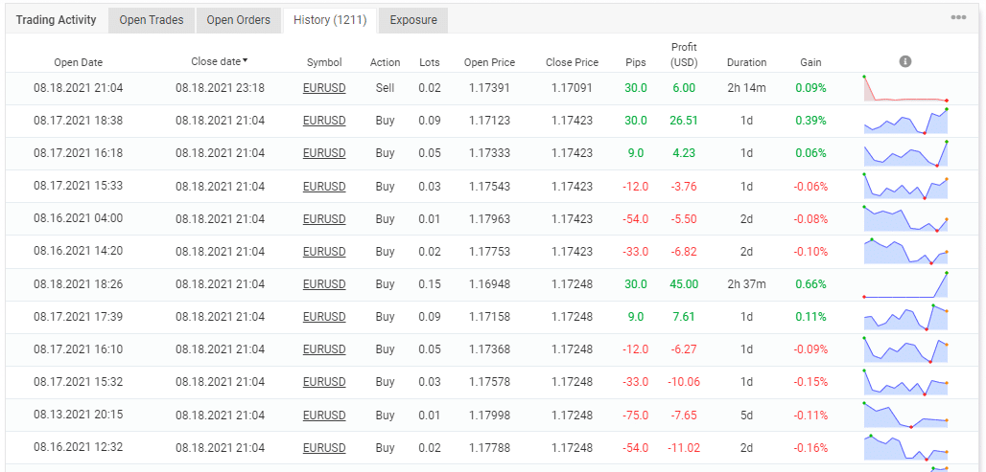
Task: Click the Close date sort arrow
Action: click(x=246, y=61)
